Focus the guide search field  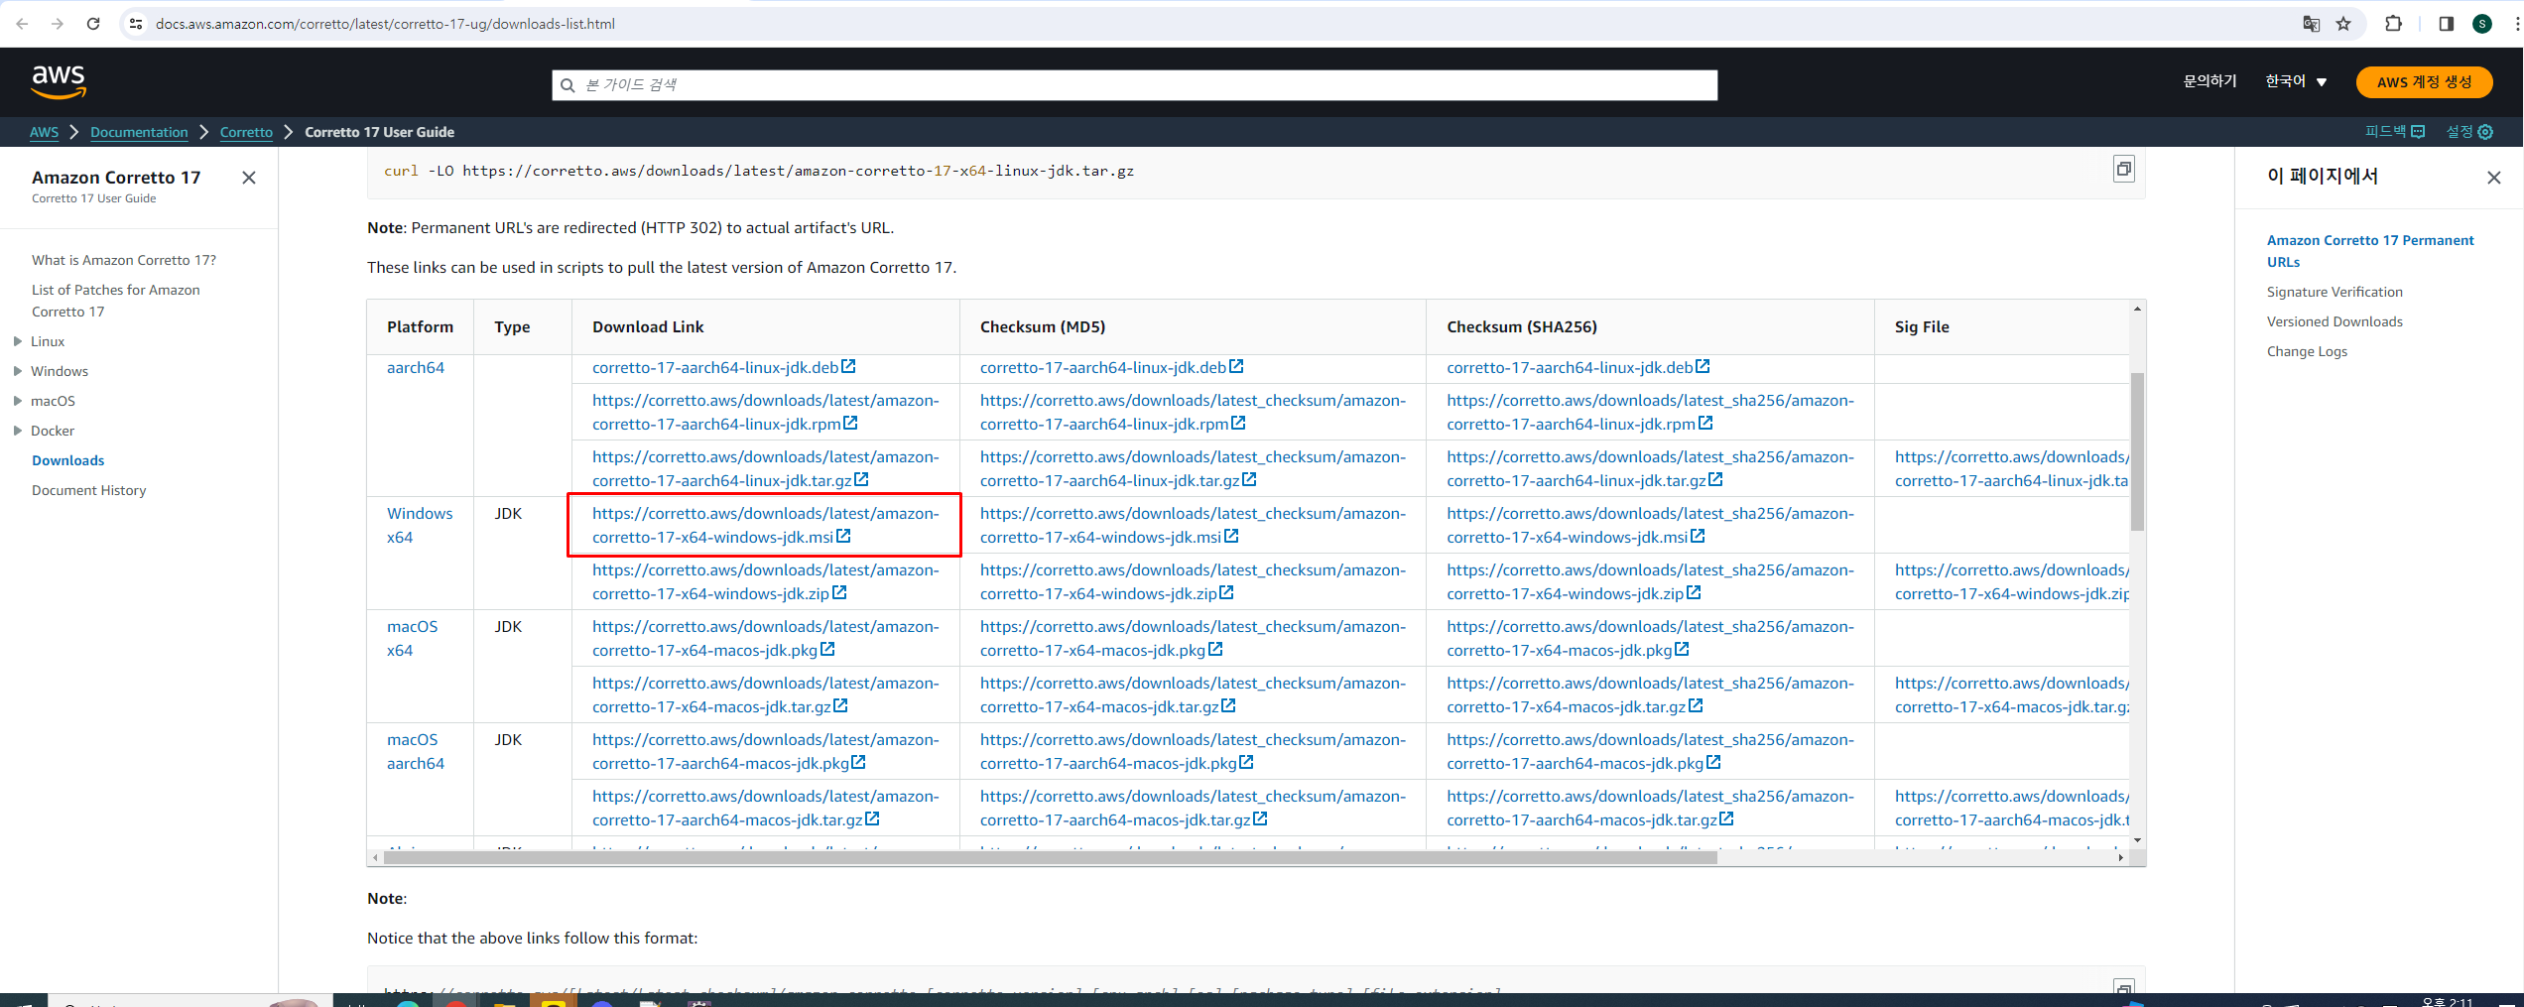pos(1134,85)
